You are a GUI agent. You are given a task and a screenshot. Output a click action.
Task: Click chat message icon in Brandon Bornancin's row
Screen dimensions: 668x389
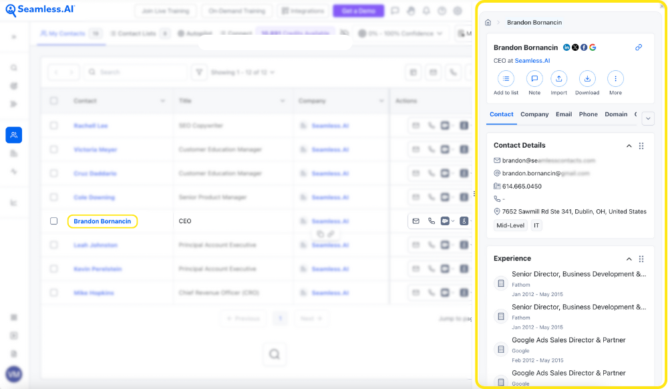point(445,221)
